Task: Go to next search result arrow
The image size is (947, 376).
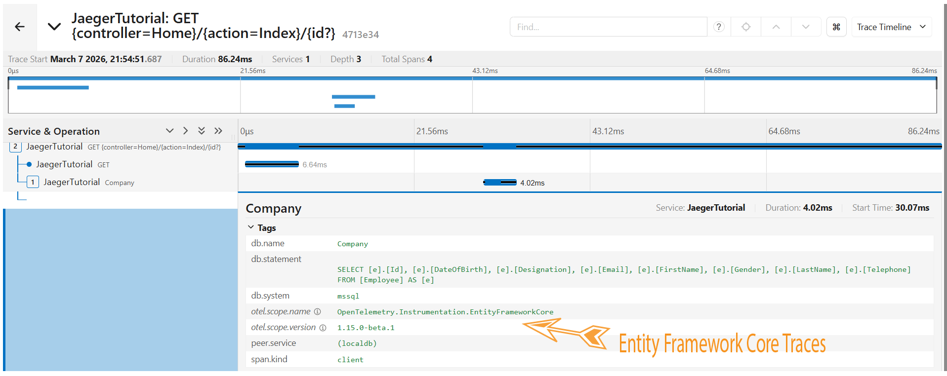Action: pos(806,27)
